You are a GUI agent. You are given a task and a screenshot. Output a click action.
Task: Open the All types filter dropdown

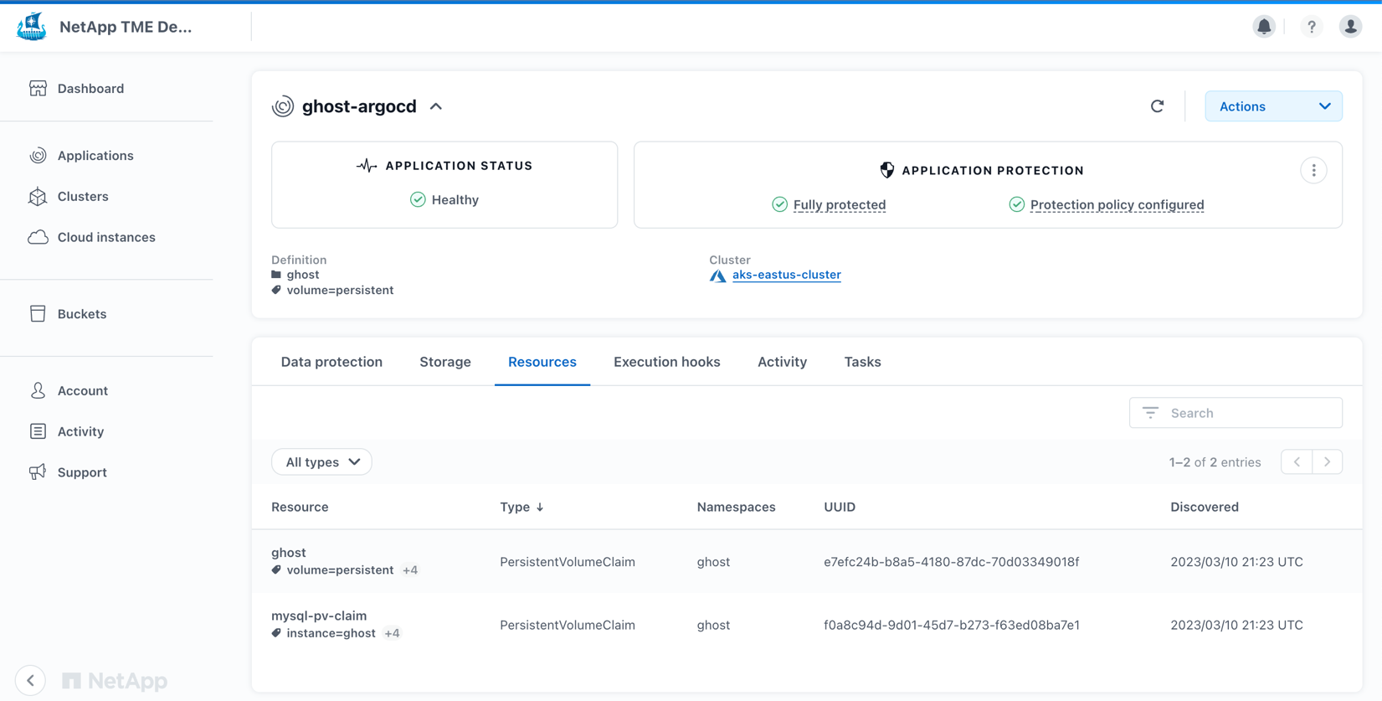[321, 462]
